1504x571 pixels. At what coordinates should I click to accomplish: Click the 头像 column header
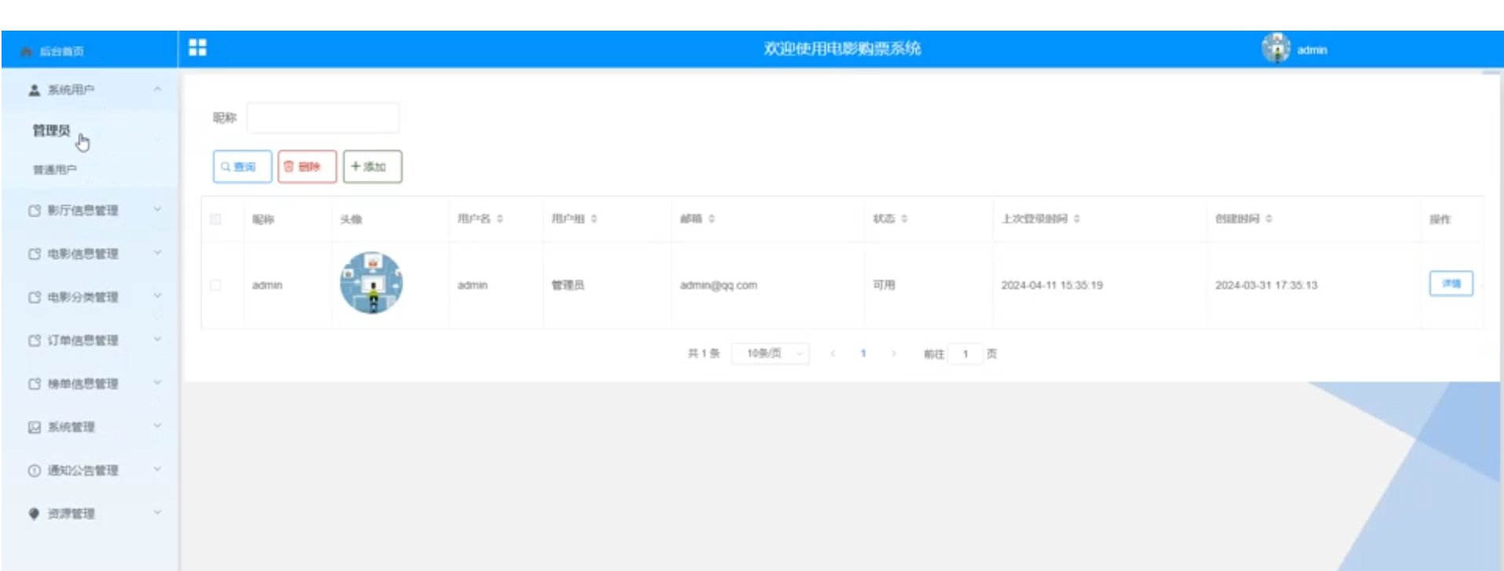click(x=350, y=219)
